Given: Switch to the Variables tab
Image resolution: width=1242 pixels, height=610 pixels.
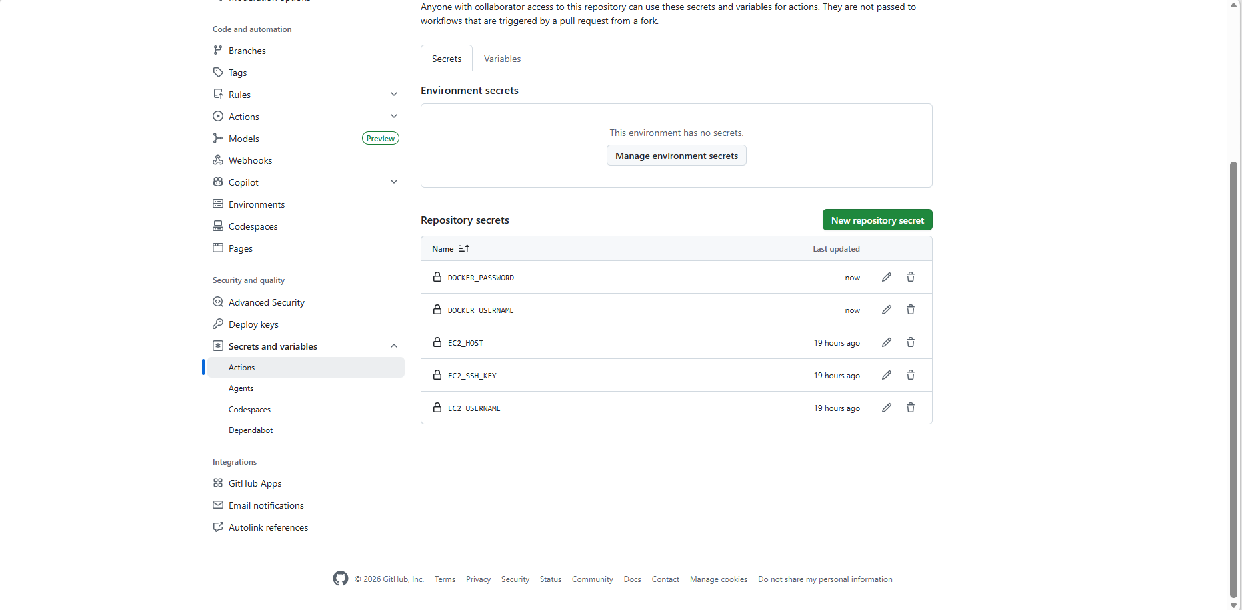Looking at the screenshot, I should point(503,59).
